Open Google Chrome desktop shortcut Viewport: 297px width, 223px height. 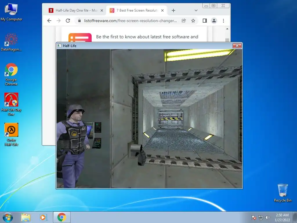coord(11,74)
